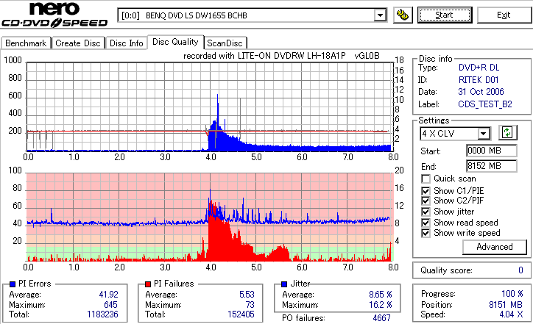The height and width of the screenshot is (324, 533).
Task: Go to the ScanDisc tab
Action: click(x=225, y=43)
